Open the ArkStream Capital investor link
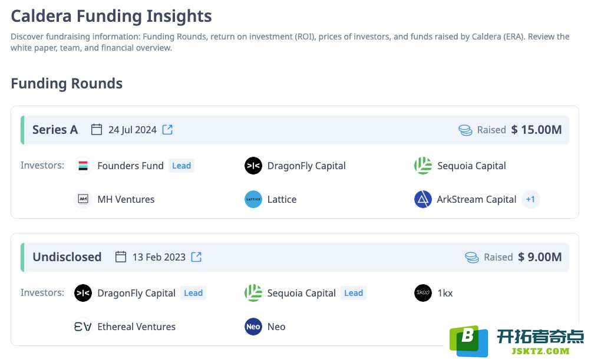Image resolution: width=591 pixels, height=359 pixels. tap(477, 199)
